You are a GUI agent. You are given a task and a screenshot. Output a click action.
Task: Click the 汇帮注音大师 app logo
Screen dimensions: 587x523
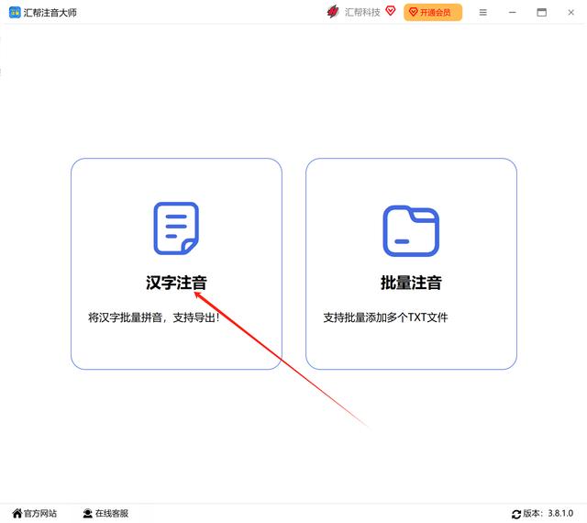pyautogui.click(x=15, y=12)
